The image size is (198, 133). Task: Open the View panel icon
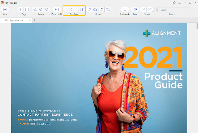tap(5, 9)
